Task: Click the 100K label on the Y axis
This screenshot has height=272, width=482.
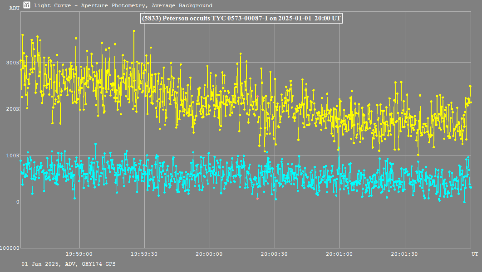Action: [x=13, y=155]
